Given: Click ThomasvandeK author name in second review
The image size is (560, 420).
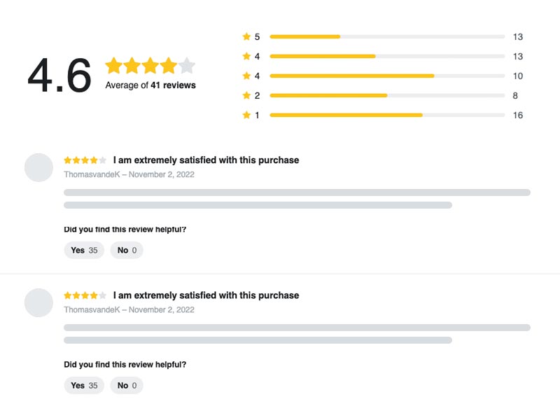Looking at the screenshot, I should (92, 309).
